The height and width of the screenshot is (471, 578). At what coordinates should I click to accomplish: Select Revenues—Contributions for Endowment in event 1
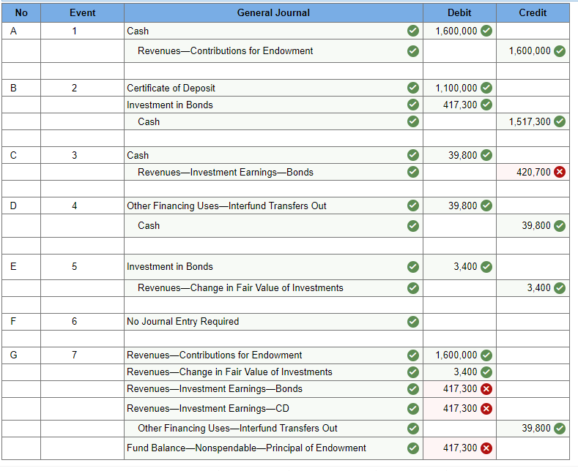coord(273,50)
